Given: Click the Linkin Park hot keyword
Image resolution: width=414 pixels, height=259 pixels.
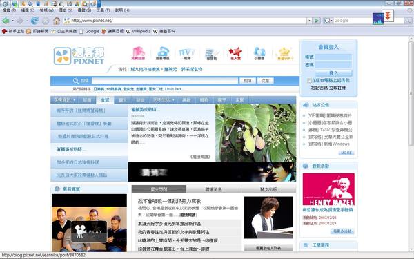Looking at the screenshot, I should pyautogui.click(x=173, y=89).
